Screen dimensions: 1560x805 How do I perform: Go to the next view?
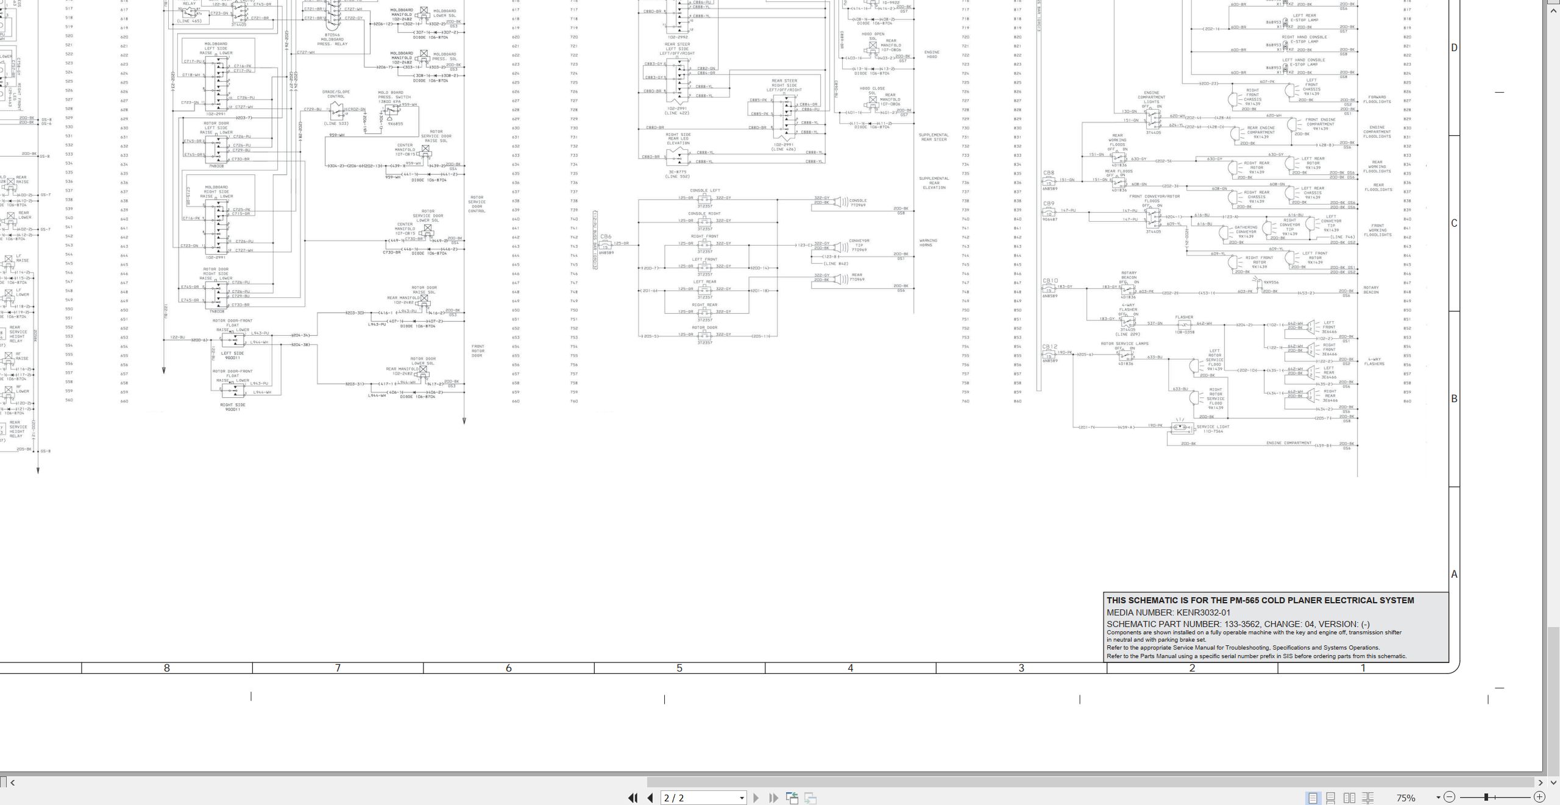(810, 798)
